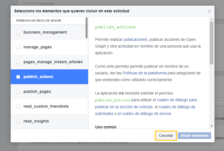Enable the pages_manage_instant_articles checkbox
224x151 pixels.
(18, 62)
